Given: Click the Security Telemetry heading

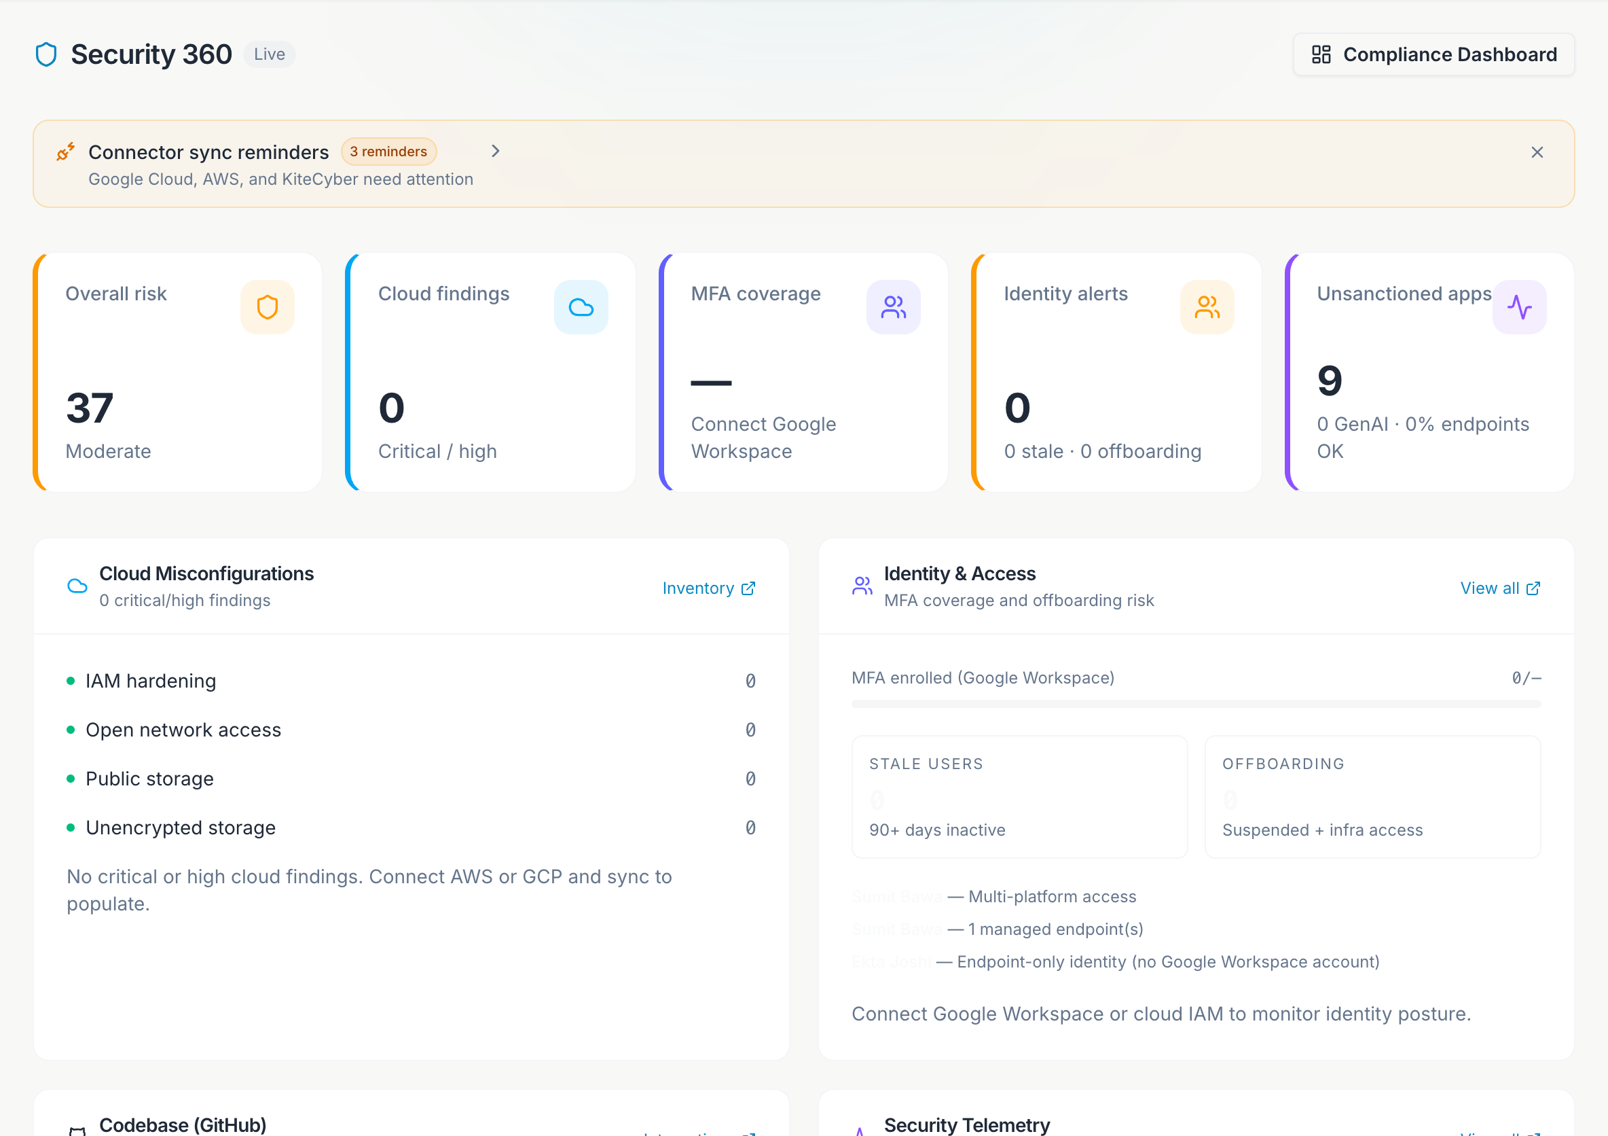Looking at the screenshot, I should pos(967,1124).
